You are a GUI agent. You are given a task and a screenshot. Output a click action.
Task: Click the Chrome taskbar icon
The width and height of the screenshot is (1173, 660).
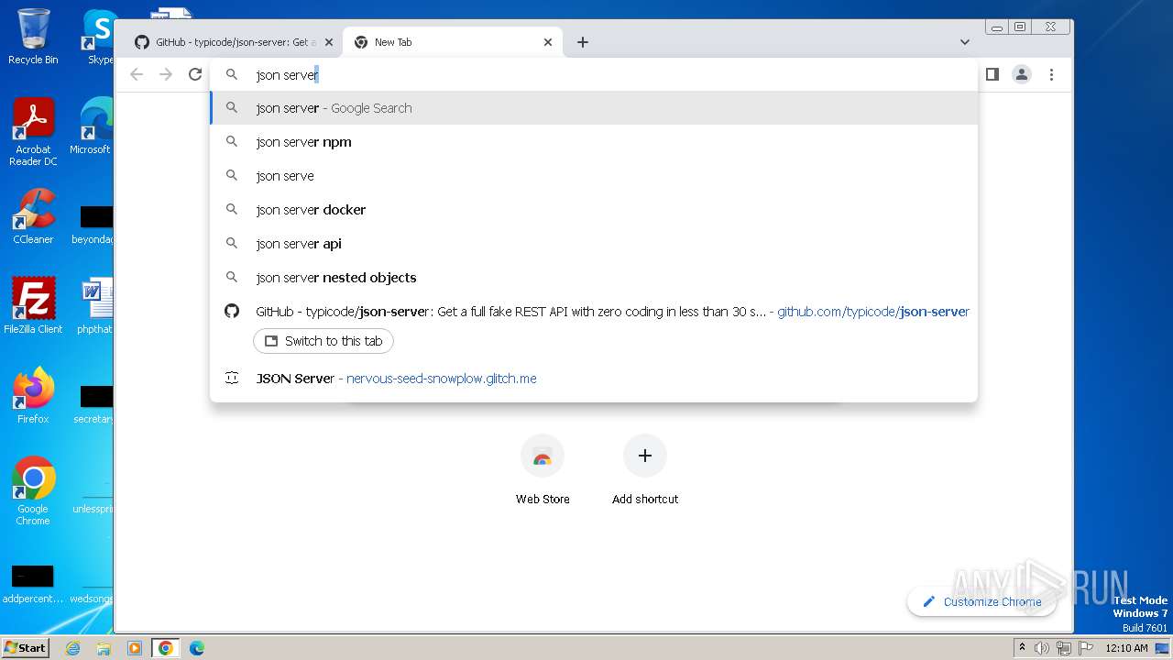[x=166, y=648]
